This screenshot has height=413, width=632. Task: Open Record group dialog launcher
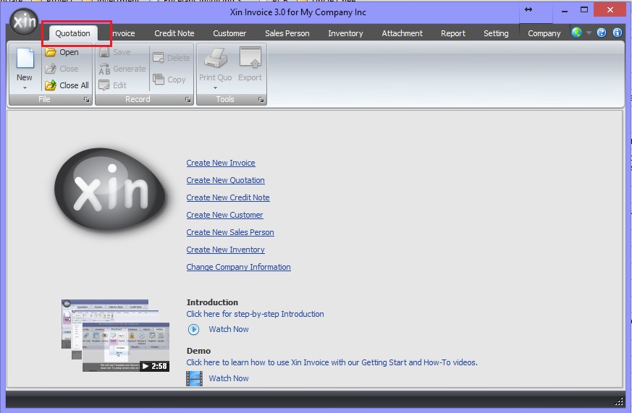(188, 99)
